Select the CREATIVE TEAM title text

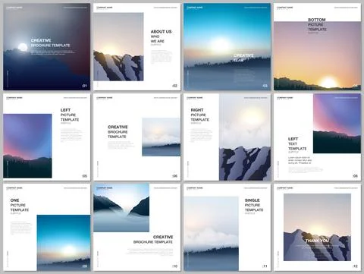tap(243, 58)
